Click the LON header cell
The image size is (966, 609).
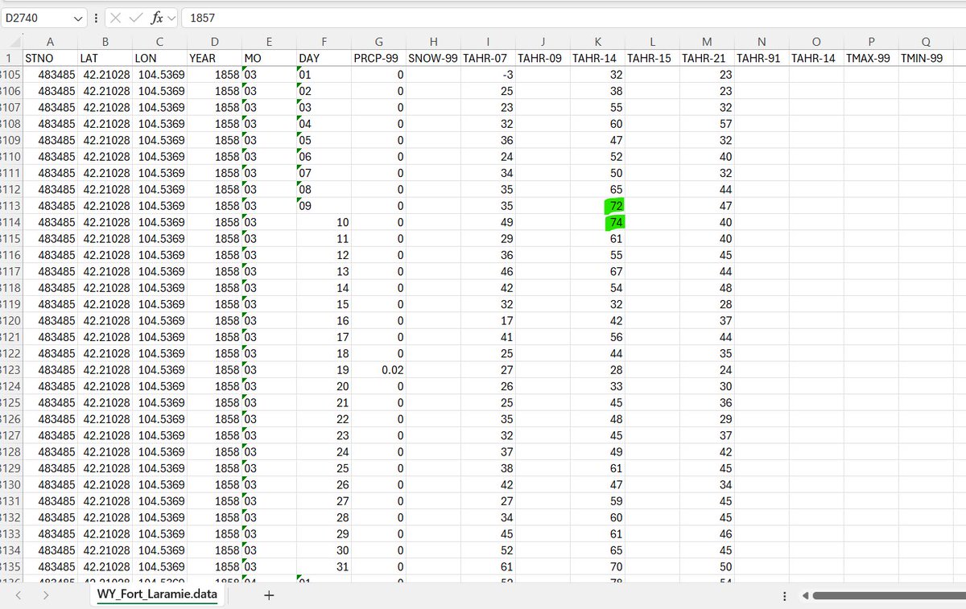tap(159, 58)
